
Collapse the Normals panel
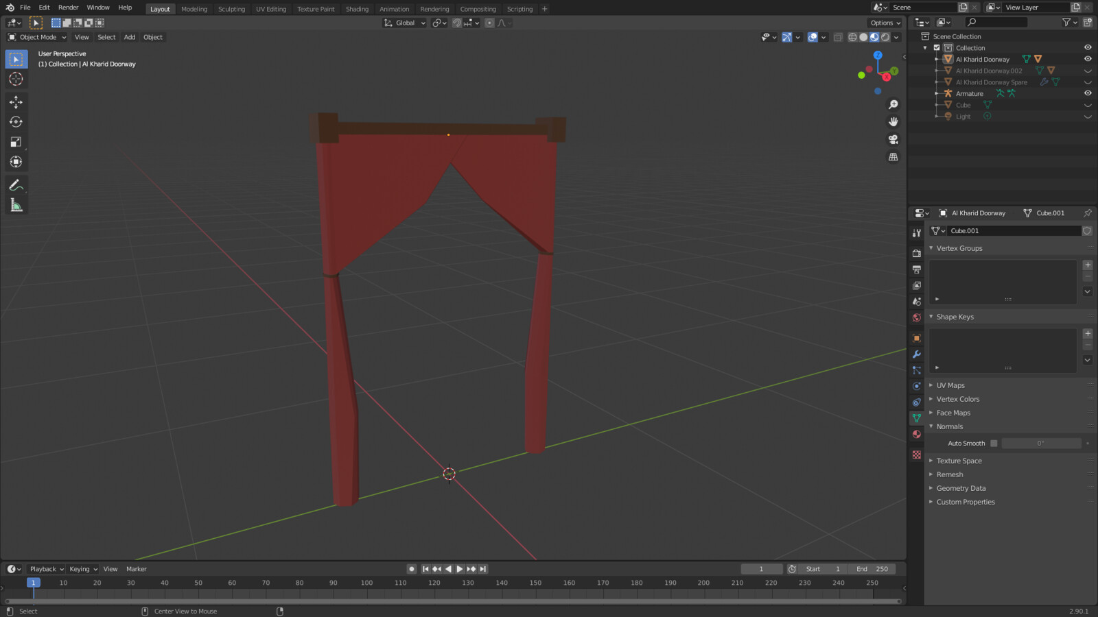pyautogui.click(x=950, y=426)
